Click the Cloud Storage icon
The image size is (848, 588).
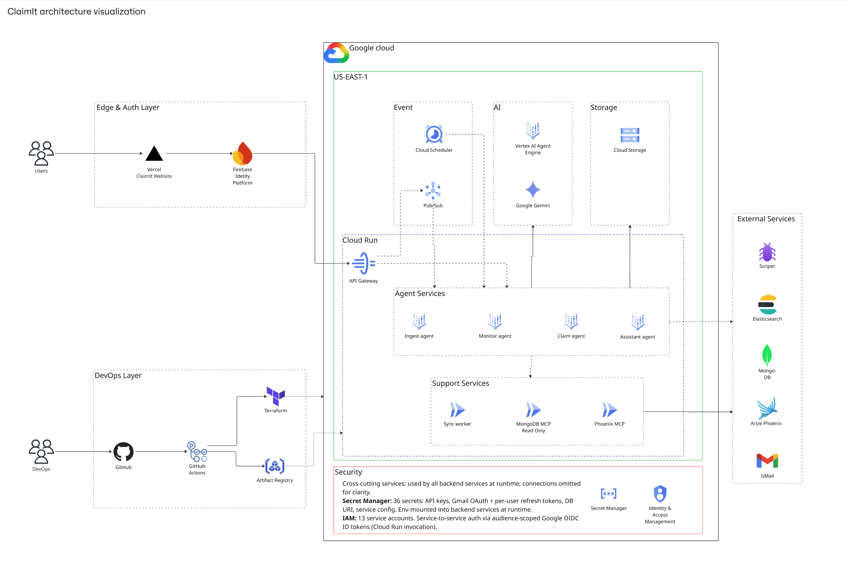pyautogui.click(x=630, y=135)
